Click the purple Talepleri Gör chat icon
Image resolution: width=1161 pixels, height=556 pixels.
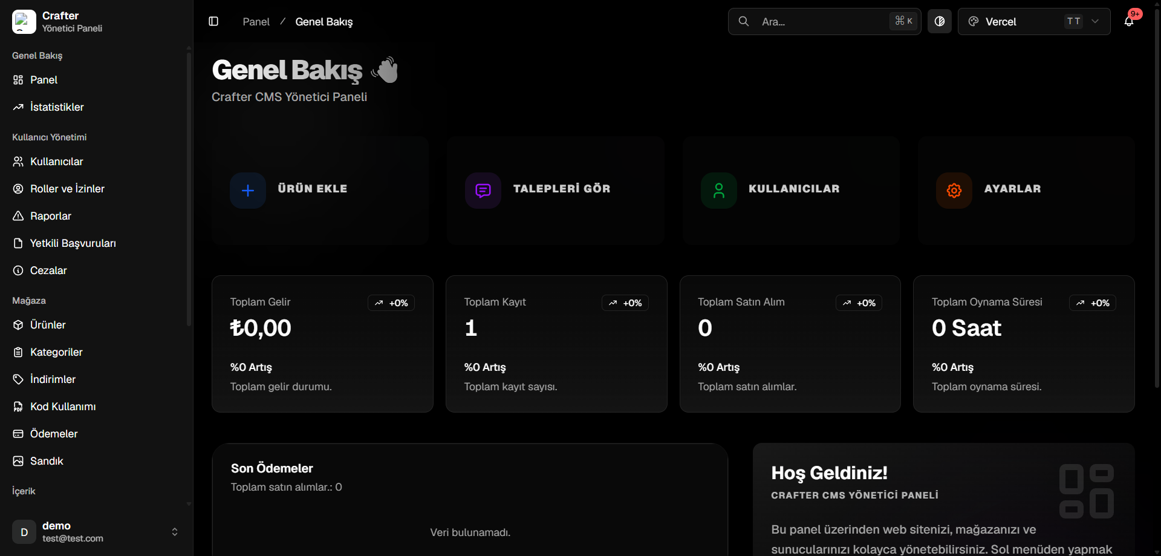click(x=483, y=191)
